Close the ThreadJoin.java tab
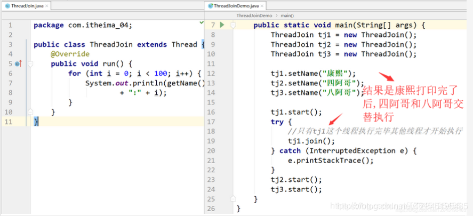The image size is (473, 216). 46,6
